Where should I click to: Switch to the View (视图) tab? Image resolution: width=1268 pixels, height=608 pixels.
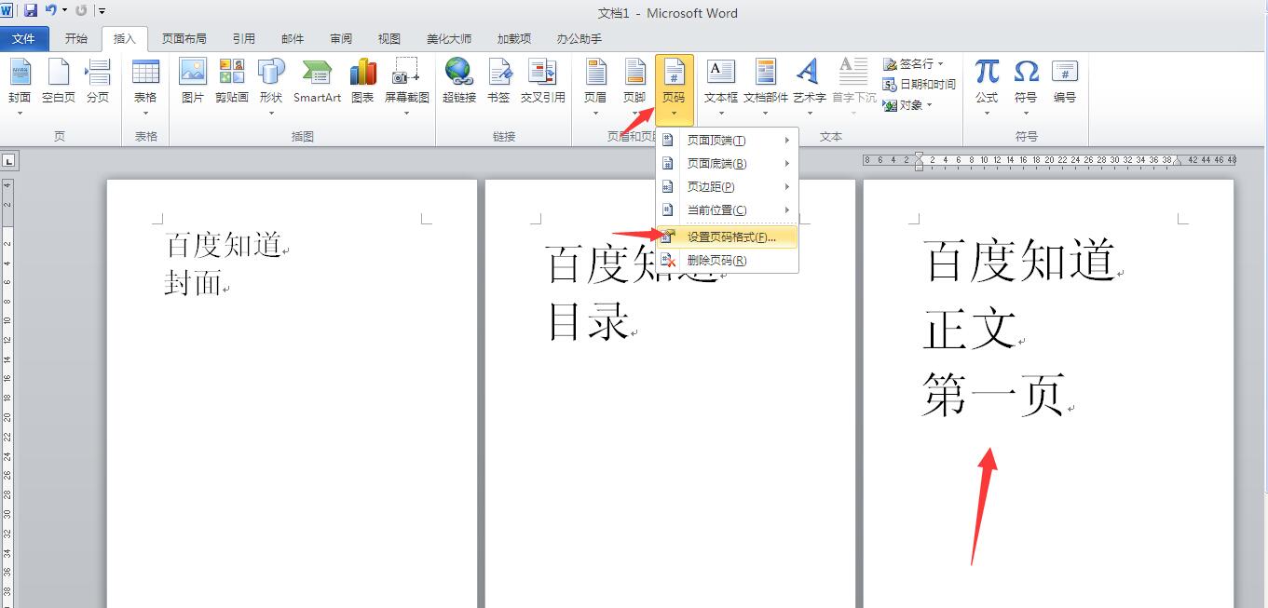click(389, 39)
